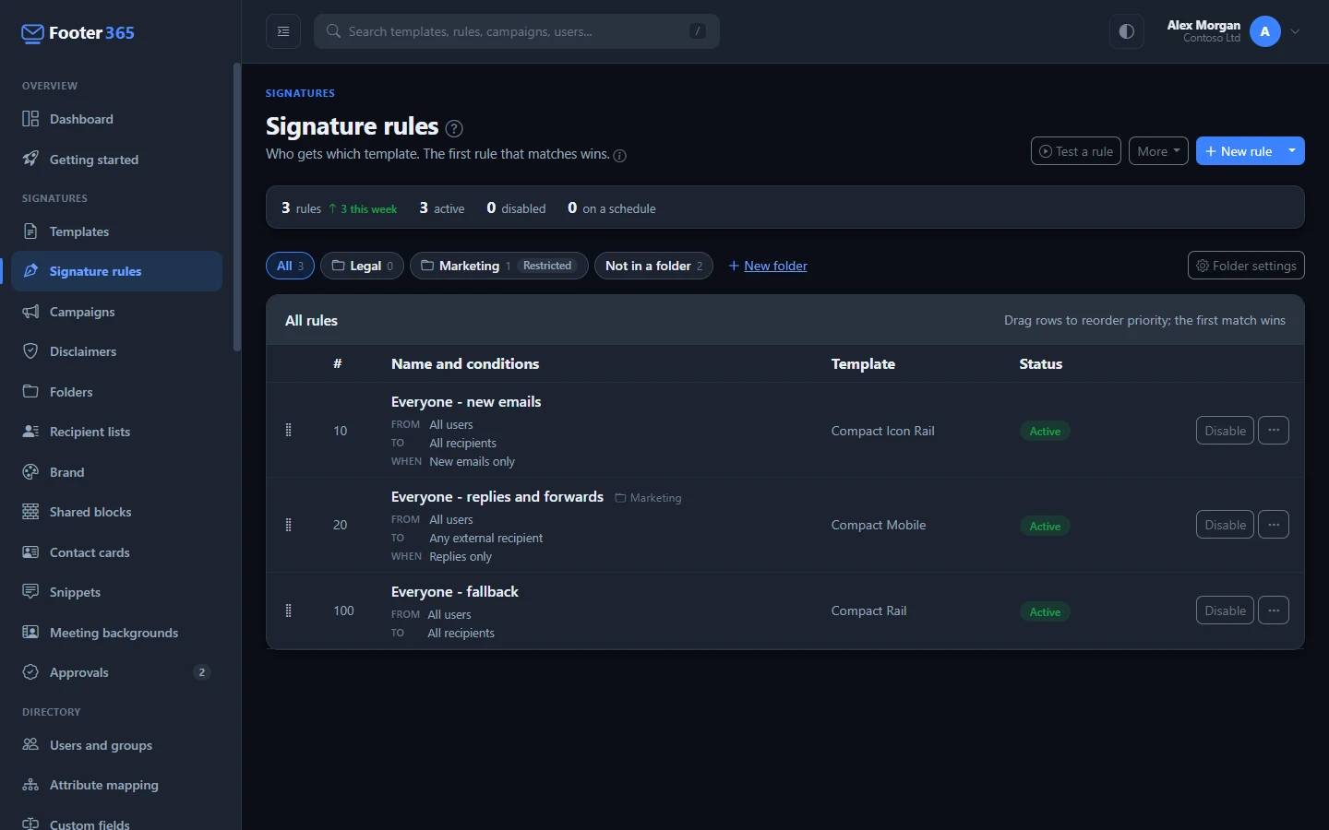Focus the search templates, rules input
1329x830 pixels.
pyautogui.click(x=517, y=31)
